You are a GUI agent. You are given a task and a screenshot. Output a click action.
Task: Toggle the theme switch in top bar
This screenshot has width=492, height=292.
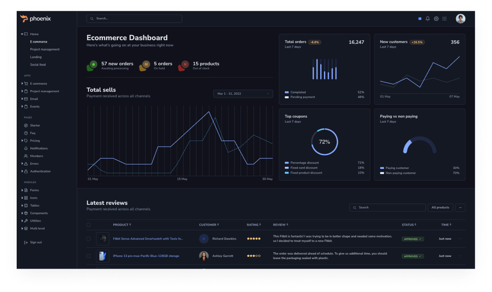[420, 19]
